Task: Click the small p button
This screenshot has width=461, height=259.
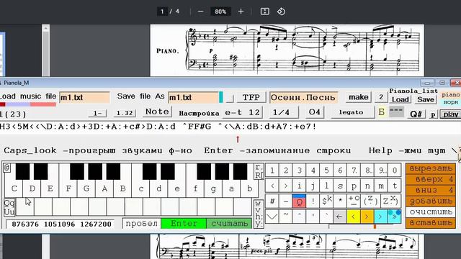Action: [x=433, y=114]
